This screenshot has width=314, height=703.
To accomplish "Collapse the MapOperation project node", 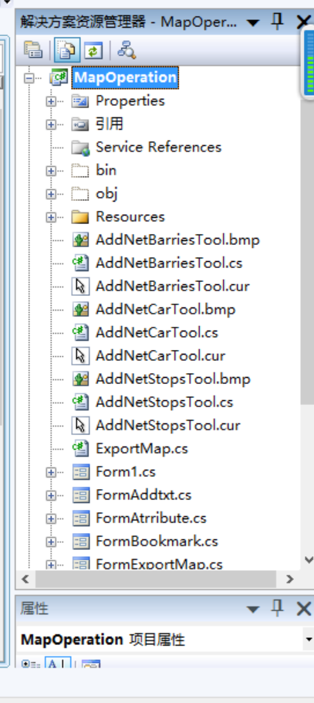I will [x=29, y=78].
